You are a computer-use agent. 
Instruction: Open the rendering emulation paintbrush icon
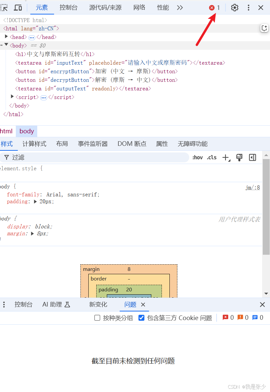[x=239, y=157]
